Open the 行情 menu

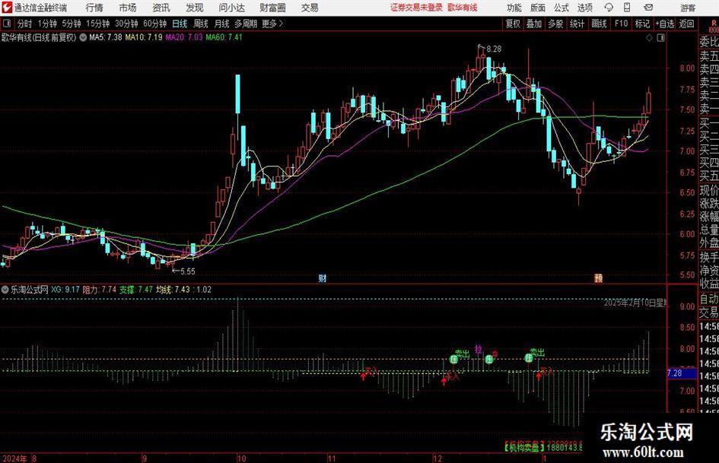coord(94,8)
